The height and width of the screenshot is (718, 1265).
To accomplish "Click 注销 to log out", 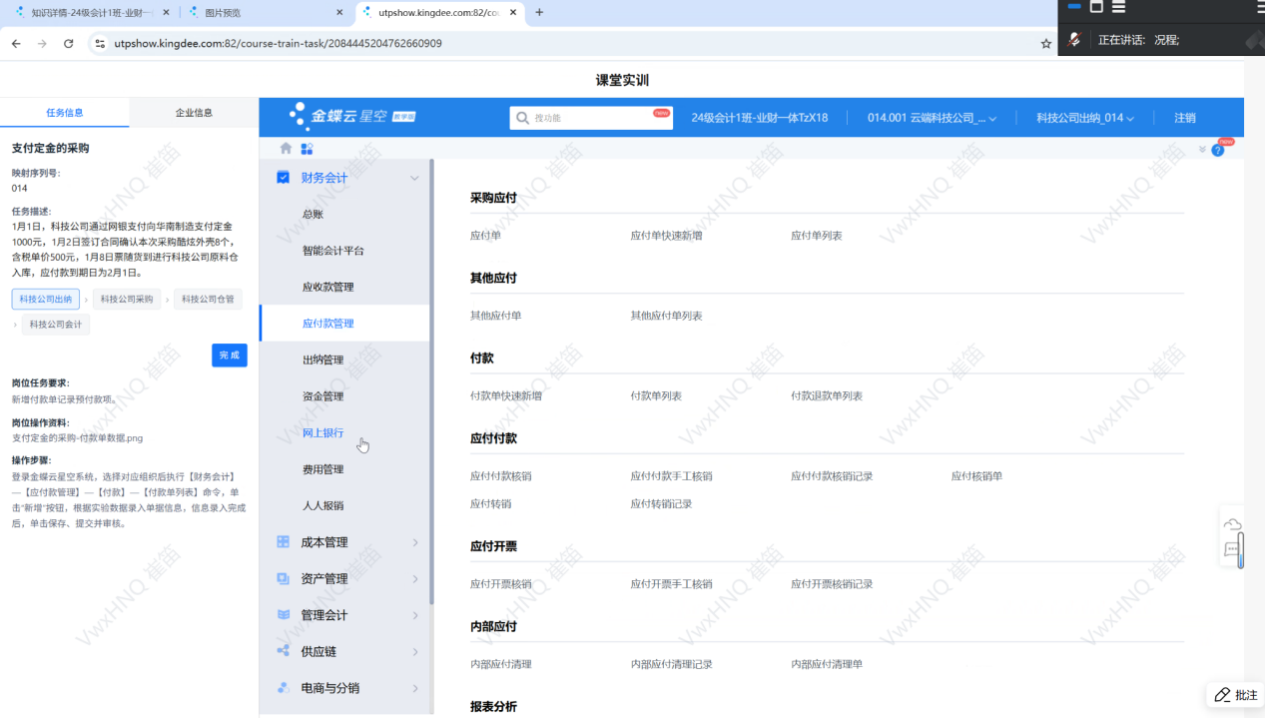I will click(1185, 118).
